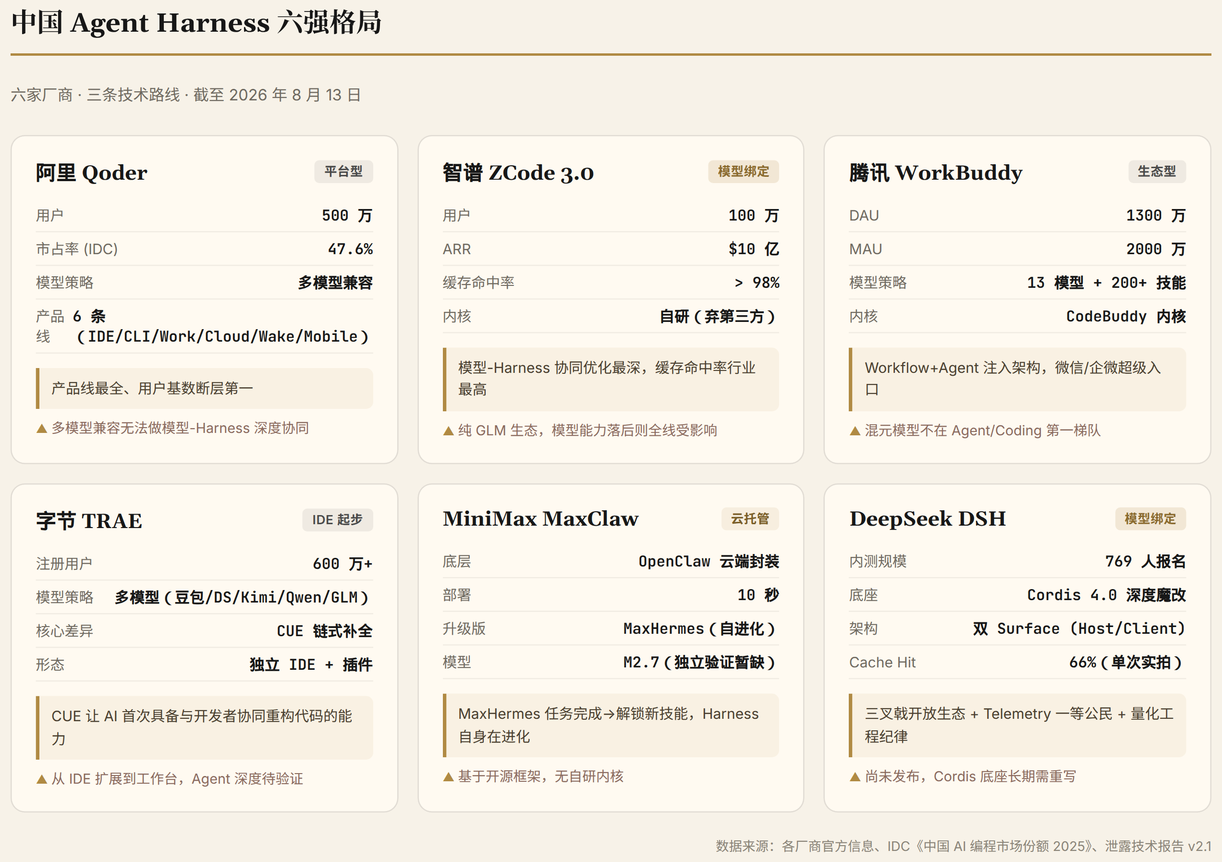Click the 平台型 tag on 阿里 Qoder card
The image size is (1222, 862).
pos(343,172)
